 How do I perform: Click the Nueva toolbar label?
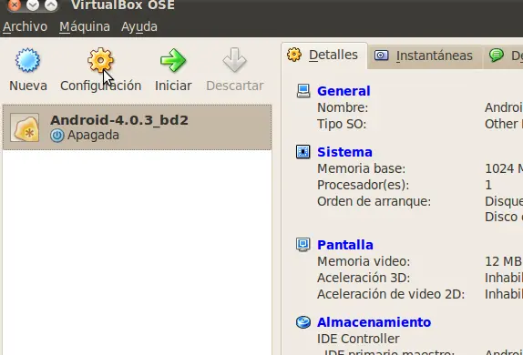click(x=28, y=86)
